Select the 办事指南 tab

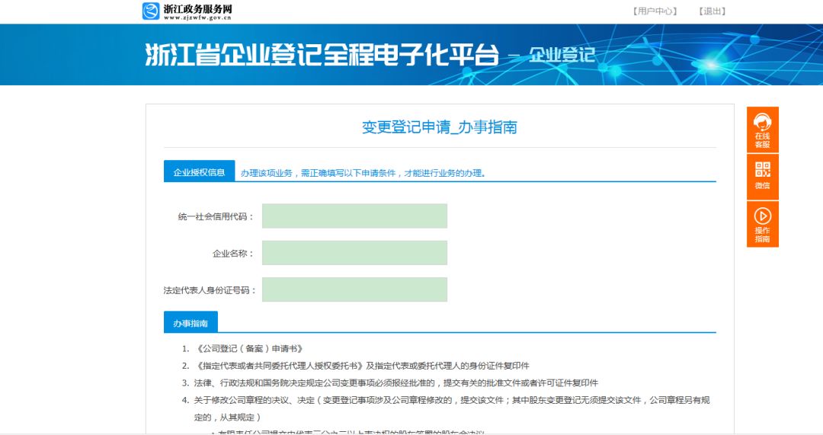(x=191, y=322)
